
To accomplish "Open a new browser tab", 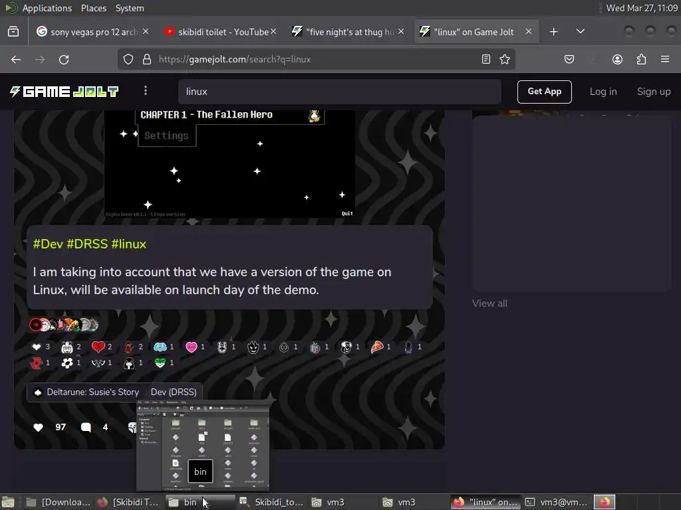I will 553,32.
